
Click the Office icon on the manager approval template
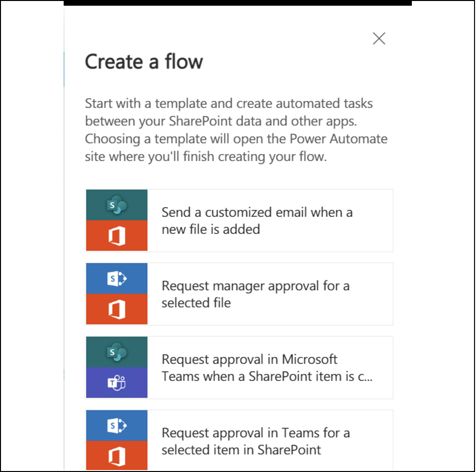tap(117, 309)
